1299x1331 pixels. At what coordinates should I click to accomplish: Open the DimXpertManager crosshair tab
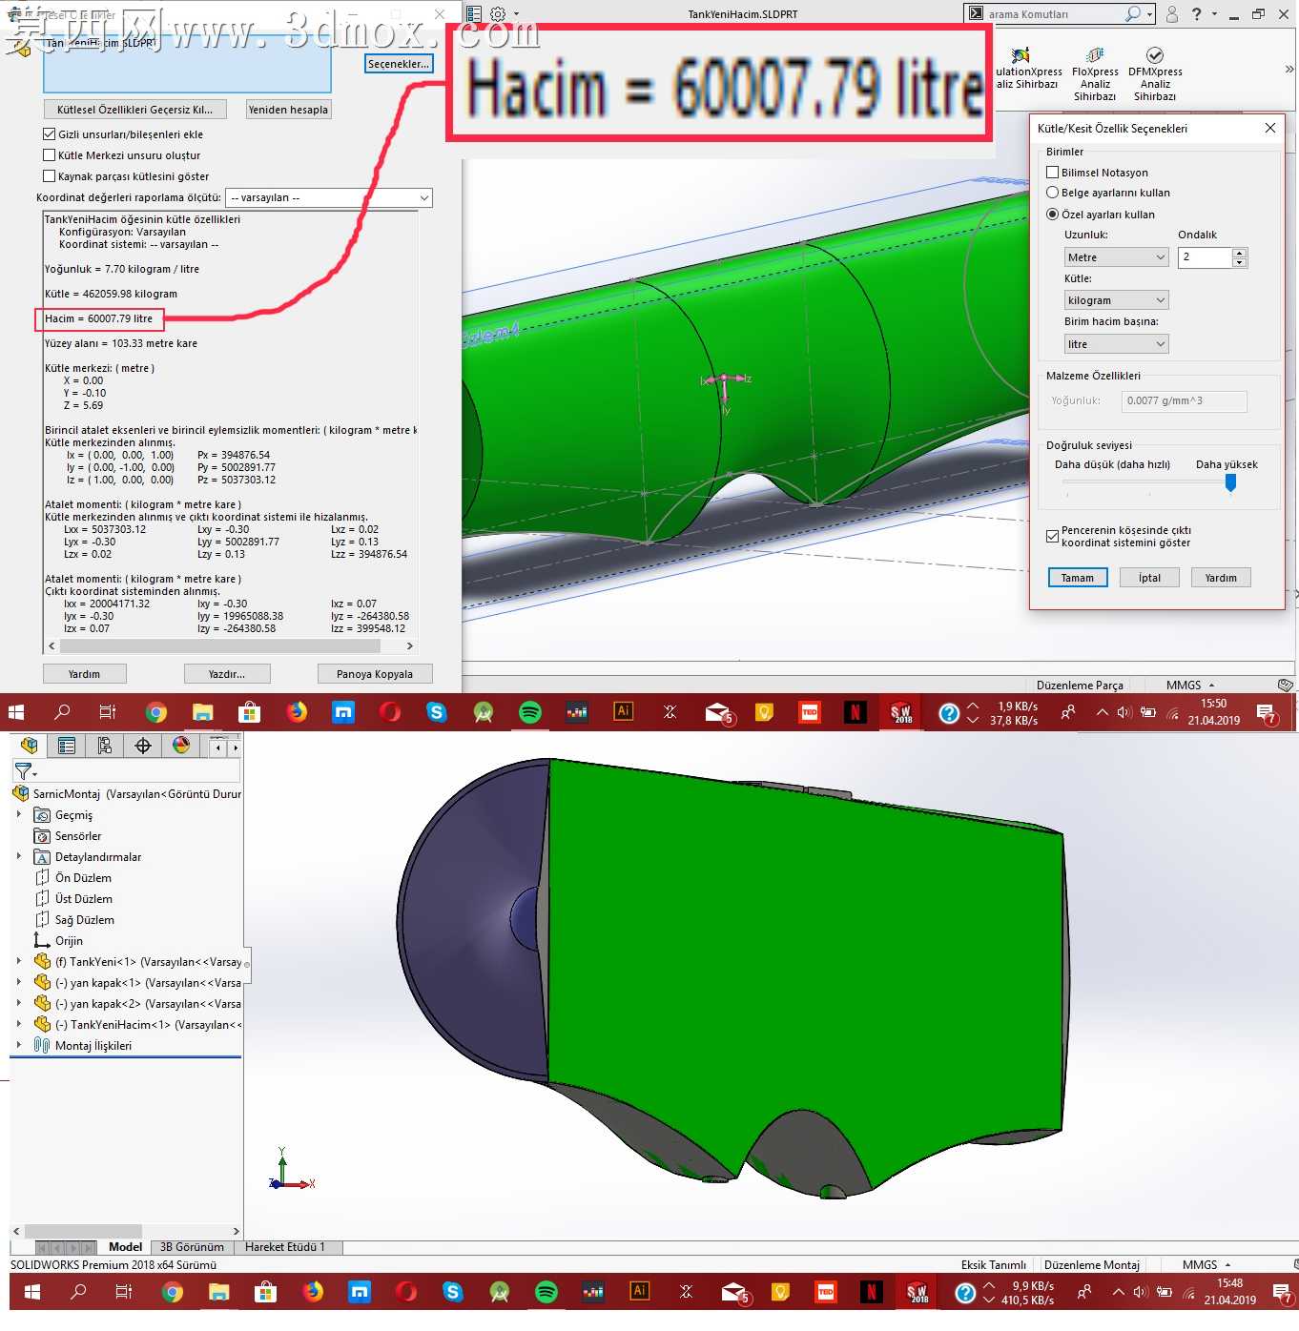pos(143,746)
